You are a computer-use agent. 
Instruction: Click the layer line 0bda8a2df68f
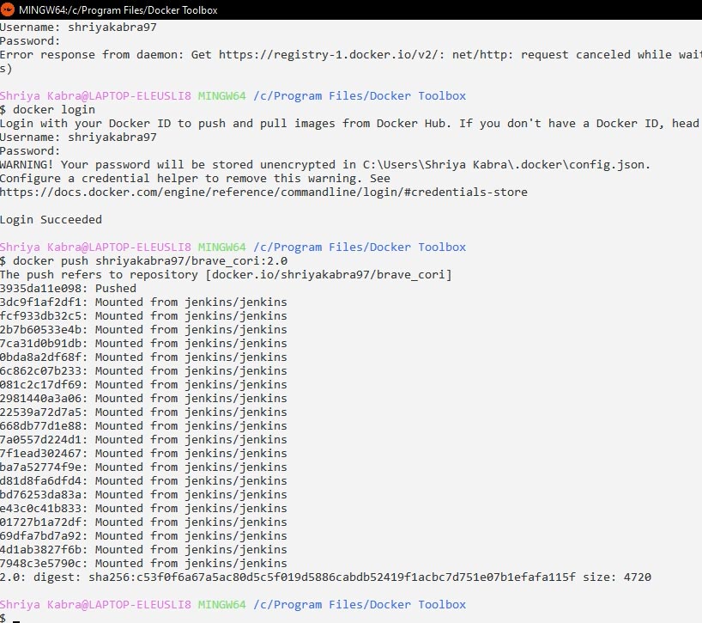point(143,357)
